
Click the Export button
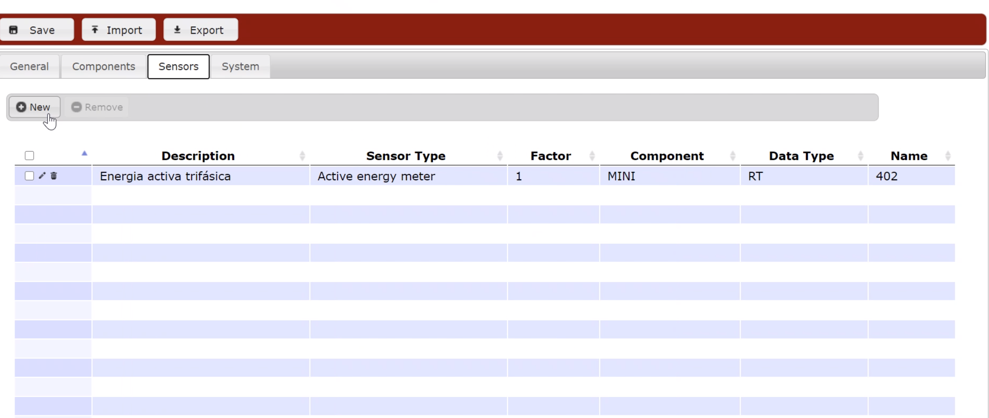[201, 30]
